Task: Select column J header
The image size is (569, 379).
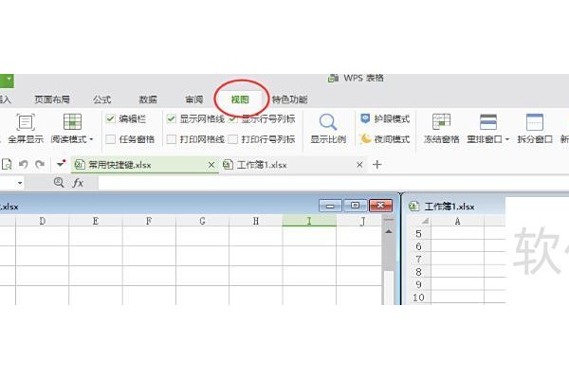Action: 358,221
